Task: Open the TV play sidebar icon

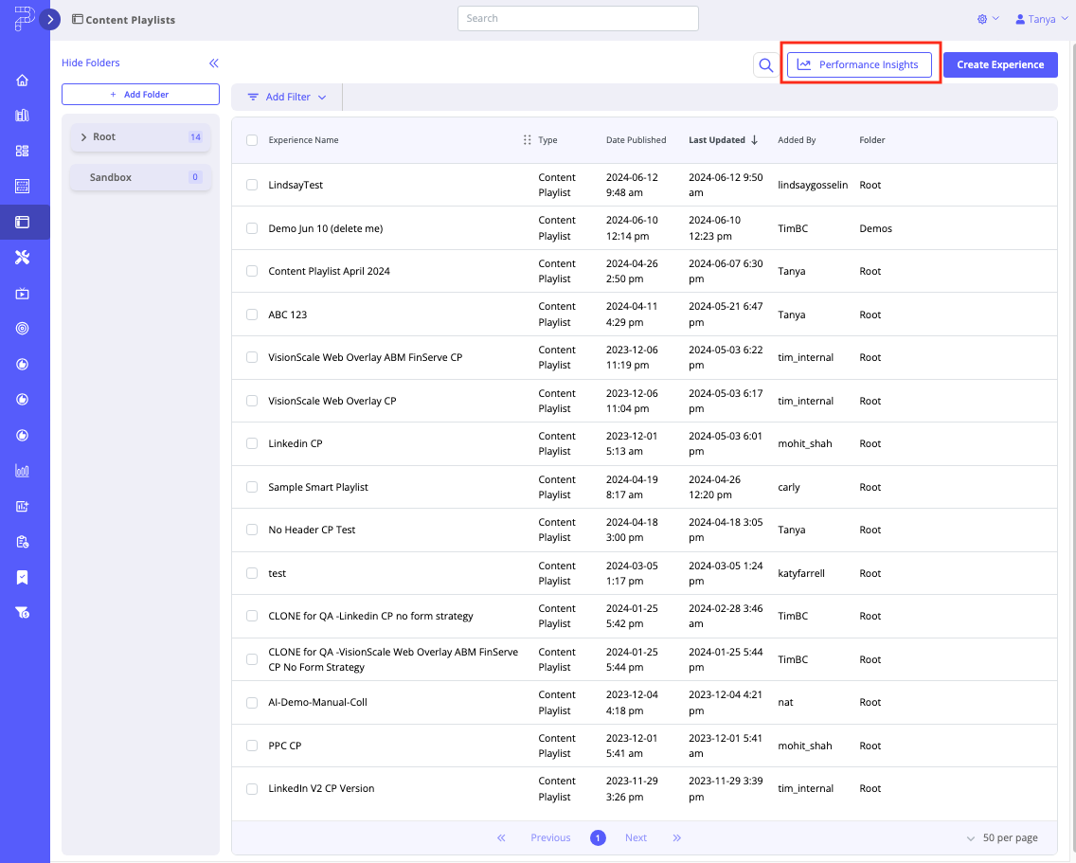Action: click(22, 293)
